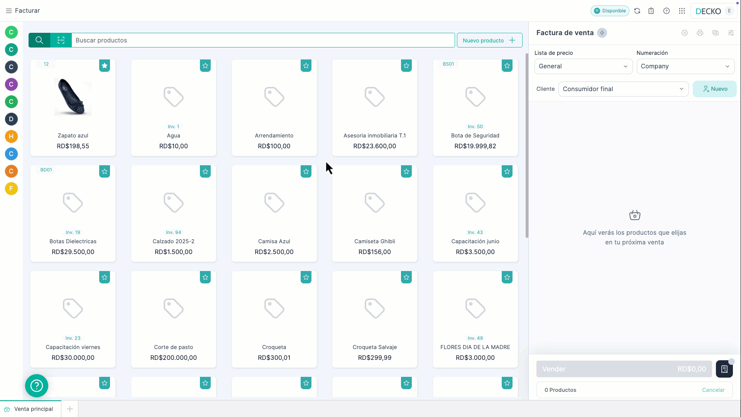Expand the Lista de precio General dropdown
The height and width of the screenshot is (417, 741).
pyautogui.click(x=583, y=66)
